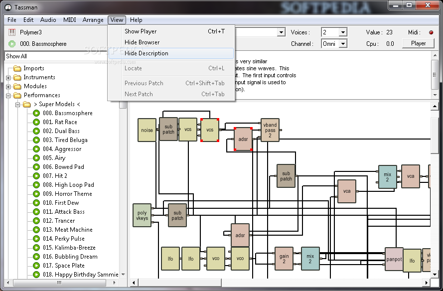
Task: Select the noise module block
Action: 147,130
